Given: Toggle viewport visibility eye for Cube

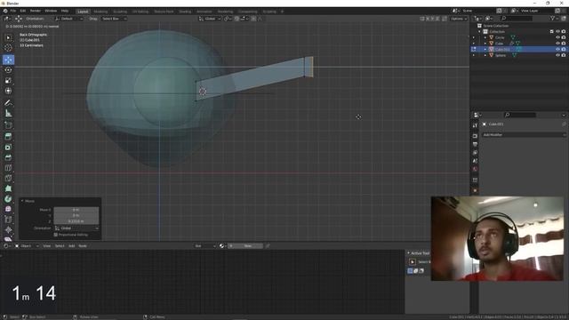Looking at the screenshot, I should point(557,44).
